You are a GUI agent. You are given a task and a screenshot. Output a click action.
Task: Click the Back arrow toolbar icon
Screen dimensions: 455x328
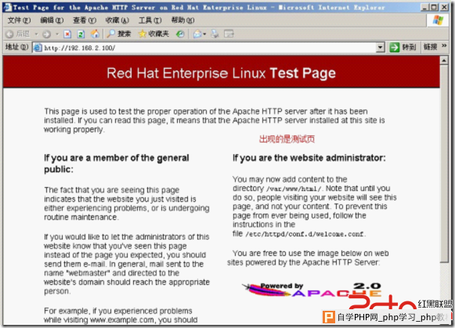click(x=9, y=34)
